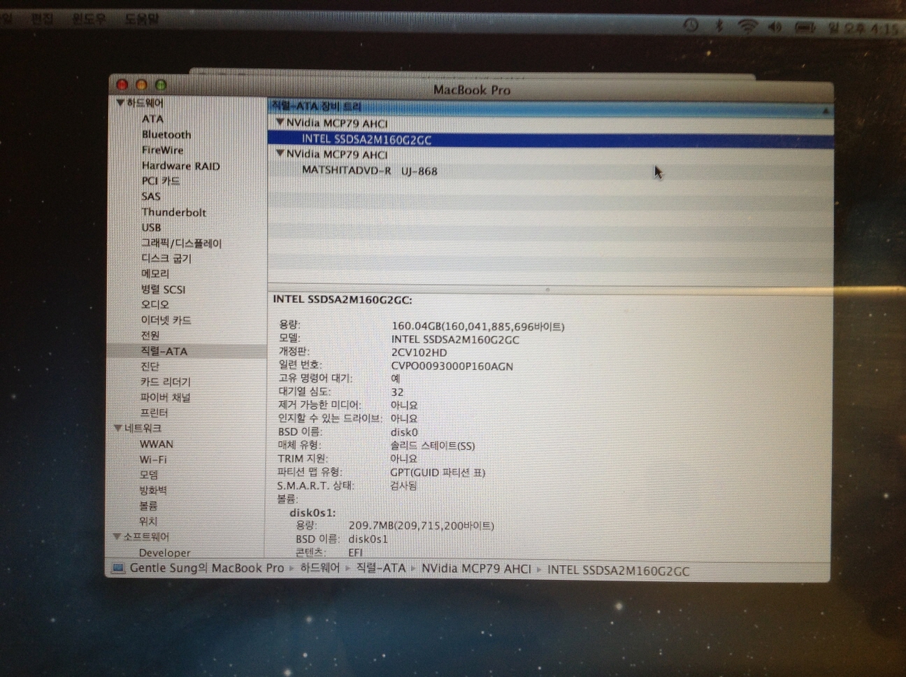
Task: Select the INTEL SSDSA2M160G2GC device row
Action: click(x=550, y=139)
